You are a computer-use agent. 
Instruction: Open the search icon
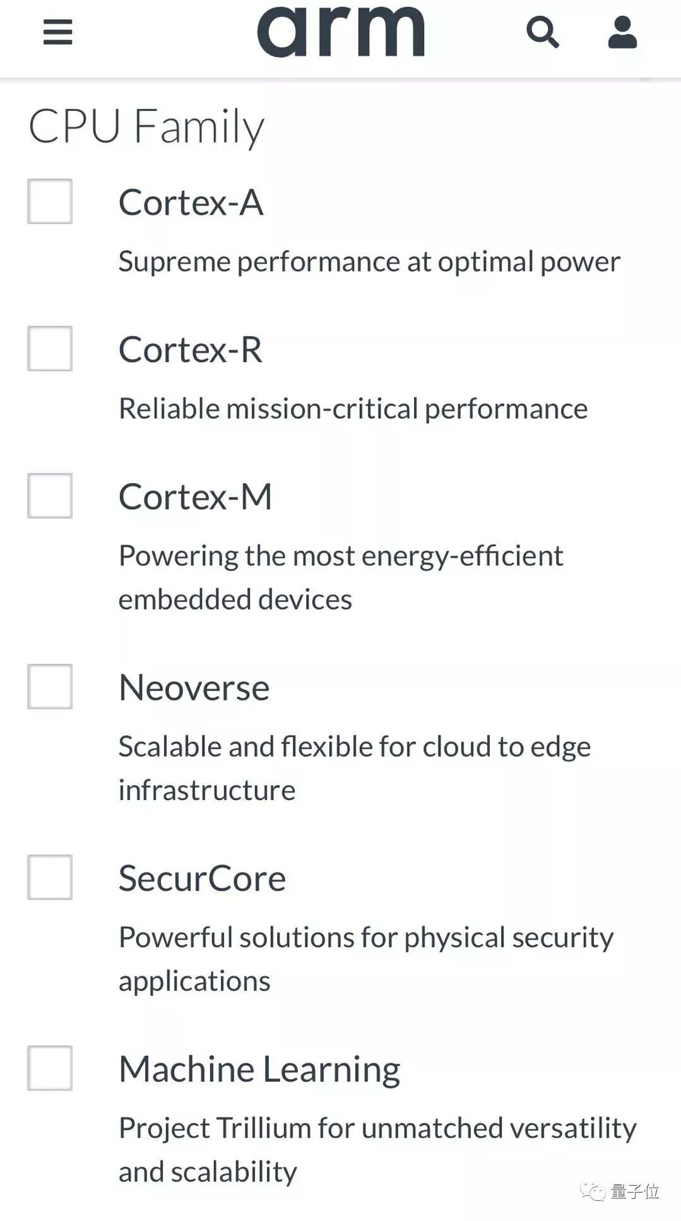pyautogui.click(x=543, y=33)
